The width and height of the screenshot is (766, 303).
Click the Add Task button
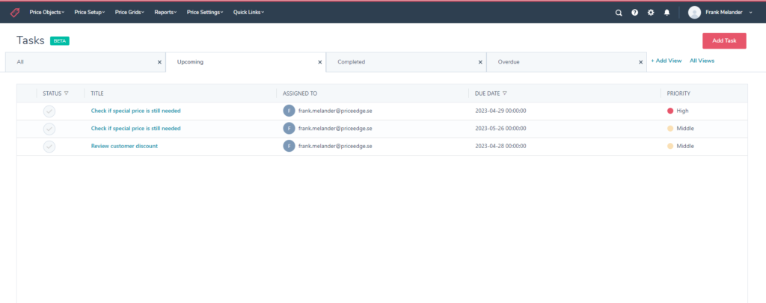[x=724, y=41]
